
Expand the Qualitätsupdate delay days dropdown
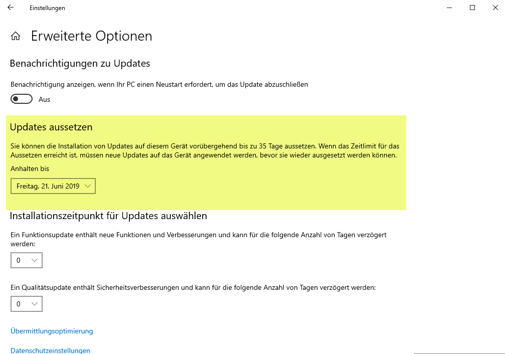[27, 304]
